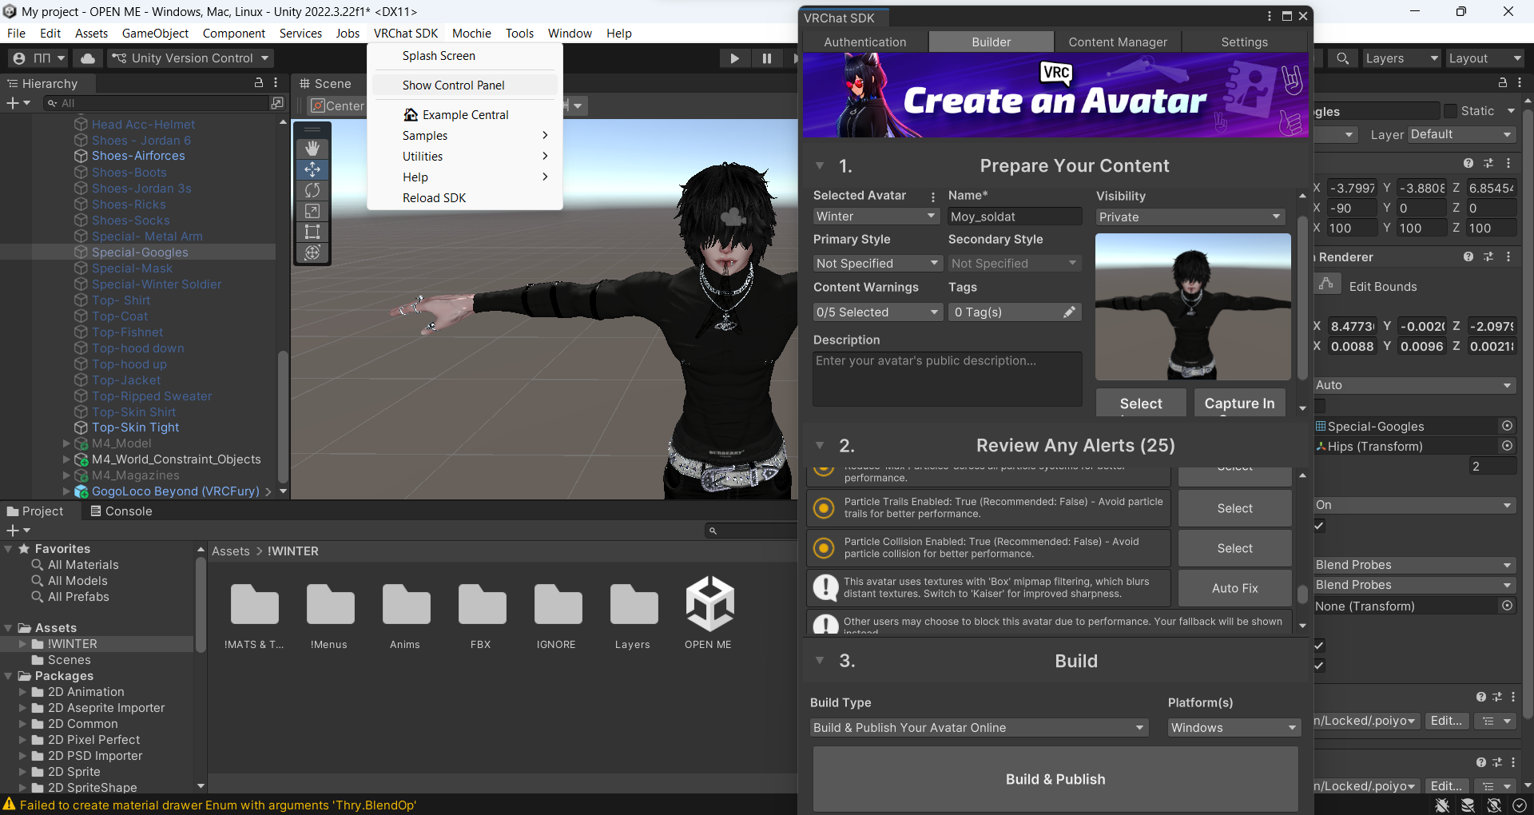Switch to the Content Manager tab
The height and width of the screenshot is (815, 1534).
1117,42
